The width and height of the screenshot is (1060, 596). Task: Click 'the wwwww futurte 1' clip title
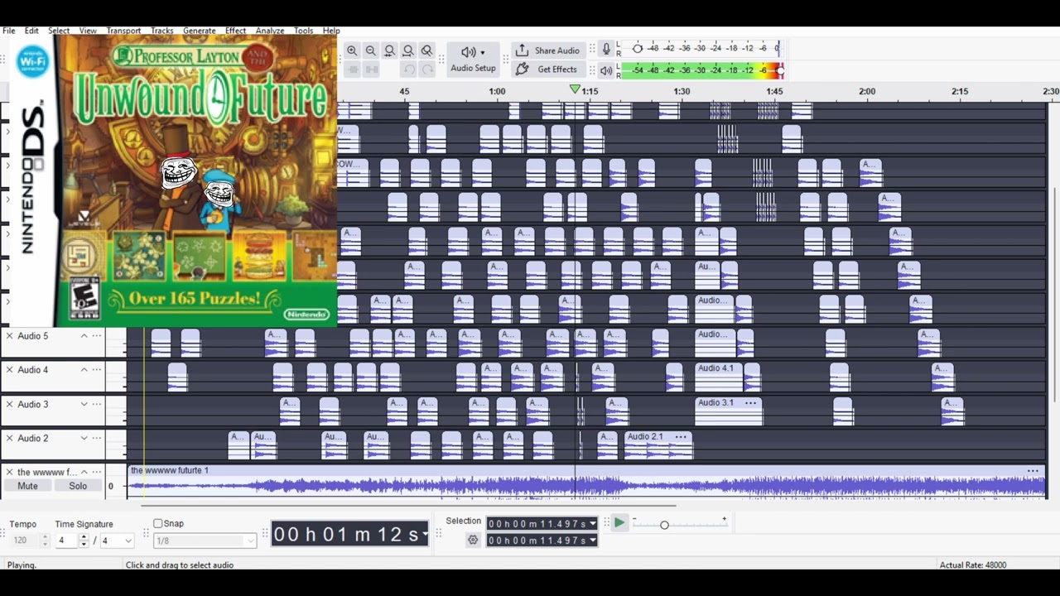170,470
